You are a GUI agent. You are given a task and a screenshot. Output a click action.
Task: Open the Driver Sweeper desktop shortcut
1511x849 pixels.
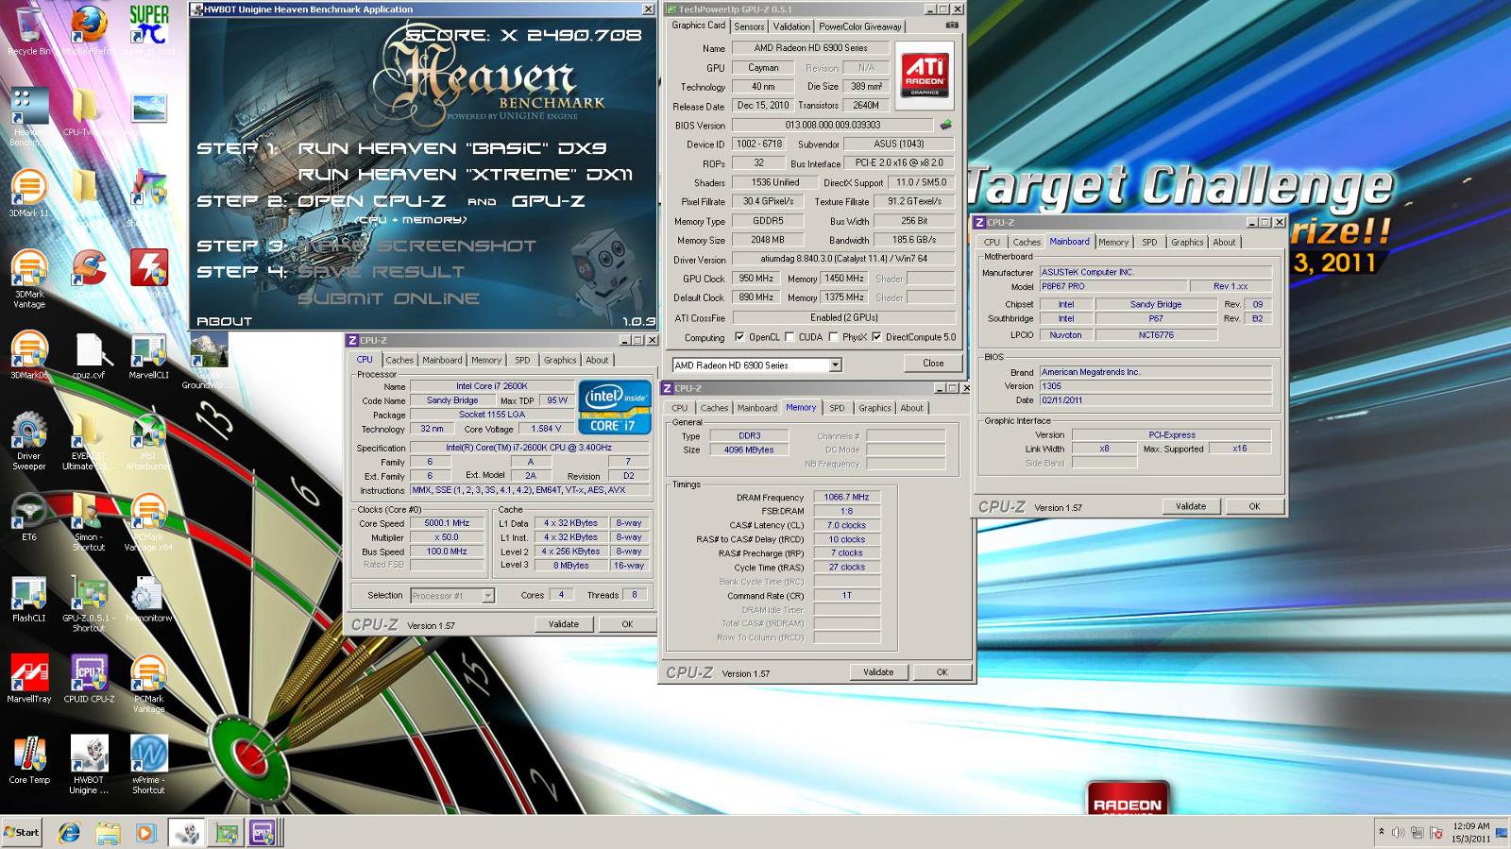(x=28, y=442)
